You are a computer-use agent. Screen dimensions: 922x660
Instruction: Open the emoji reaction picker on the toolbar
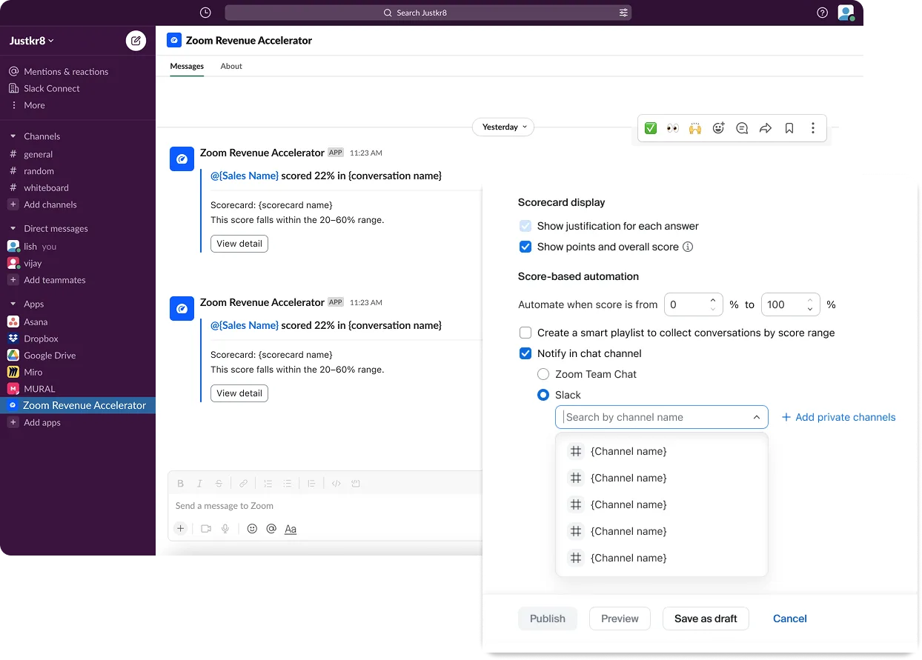(x=718, y=127)
